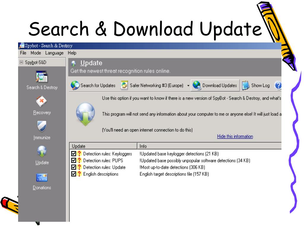This screenshot has height=228, width=304.
Task: Click the Search for Updates magnifier icon
Action: pos(75,85)
